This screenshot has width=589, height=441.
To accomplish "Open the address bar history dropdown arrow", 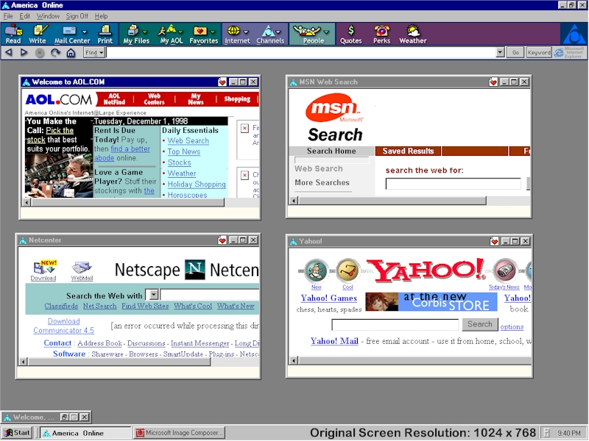I will 500,52.
